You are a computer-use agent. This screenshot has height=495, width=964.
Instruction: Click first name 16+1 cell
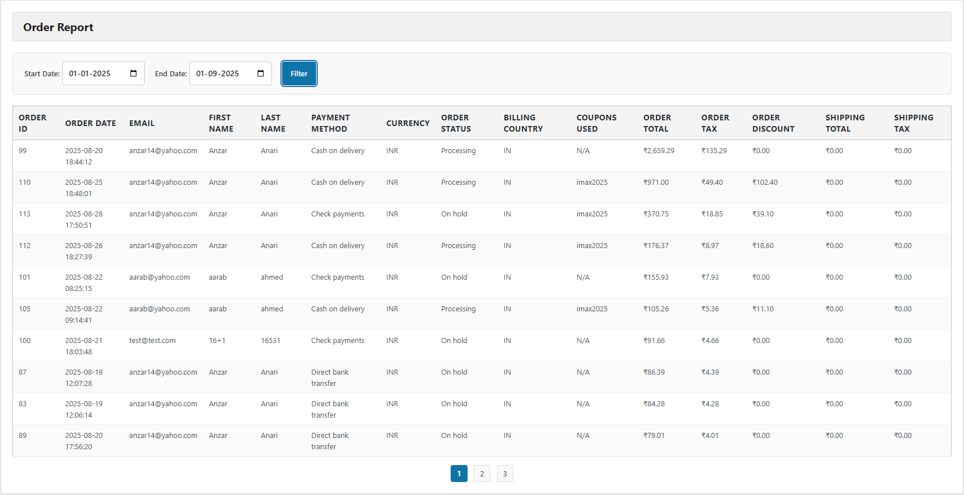(217, 341)
